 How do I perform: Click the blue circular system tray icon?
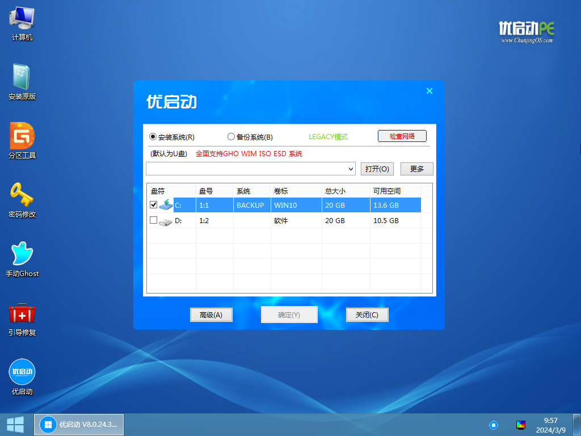[x=493, y=425]
